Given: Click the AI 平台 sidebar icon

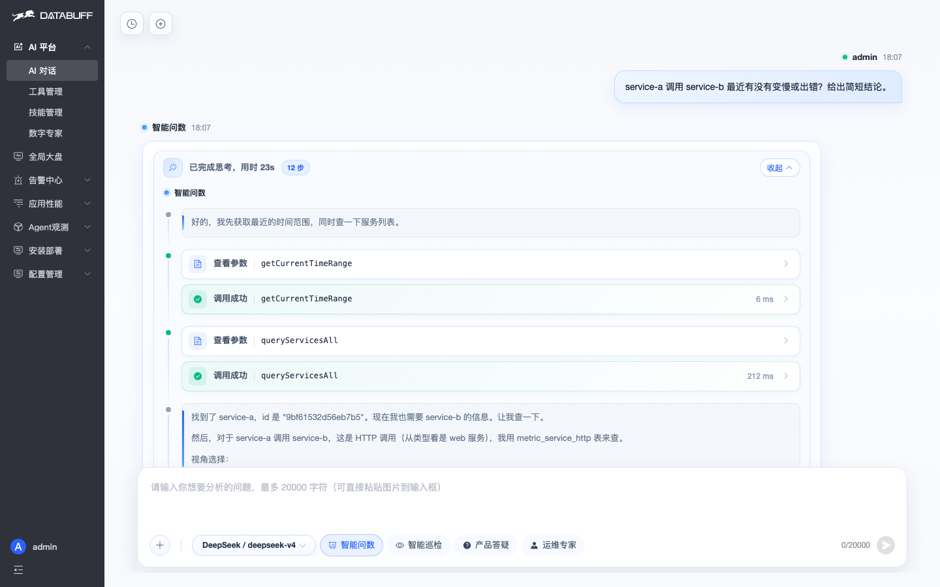Looking at the screenshot, I should point(18,47).
